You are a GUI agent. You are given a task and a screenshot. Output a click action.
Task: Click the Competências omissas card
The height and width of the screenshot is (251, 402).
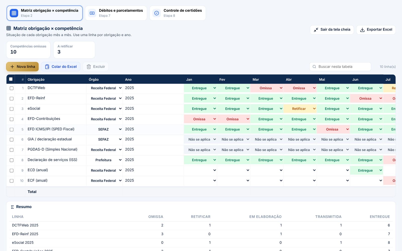click(28, 50)
